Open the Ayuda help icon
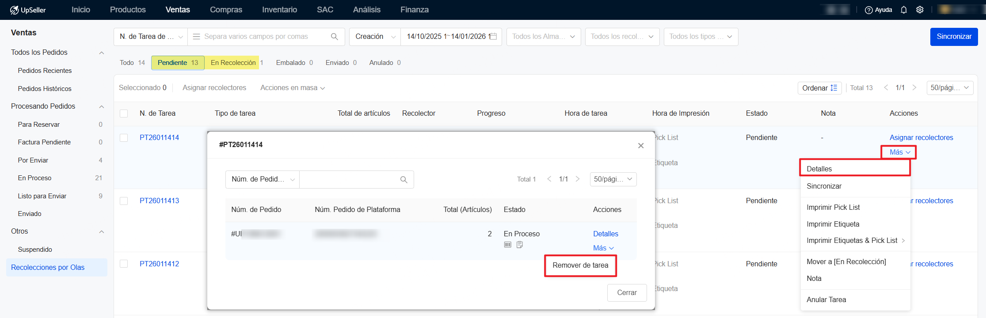Screen dimensions: 986x318 click(868, 10)
